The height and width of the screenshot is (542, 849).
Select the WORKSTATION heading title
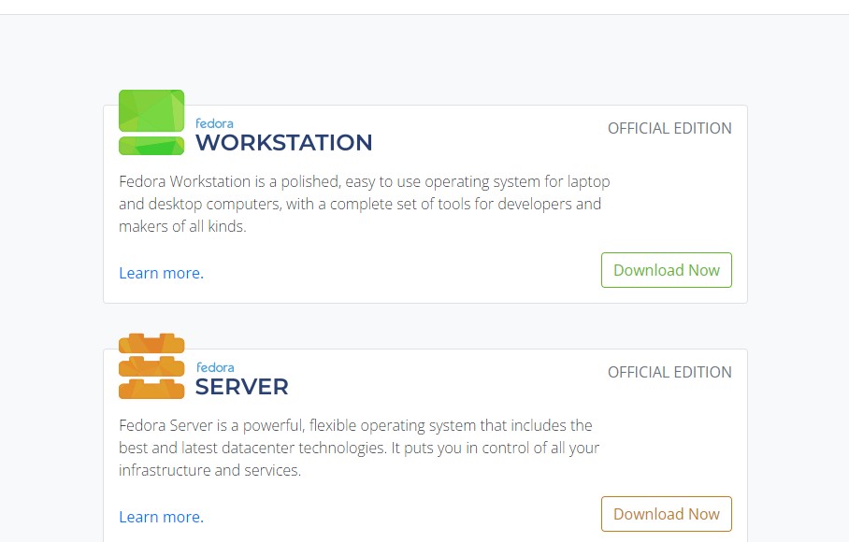pos(283,143)
